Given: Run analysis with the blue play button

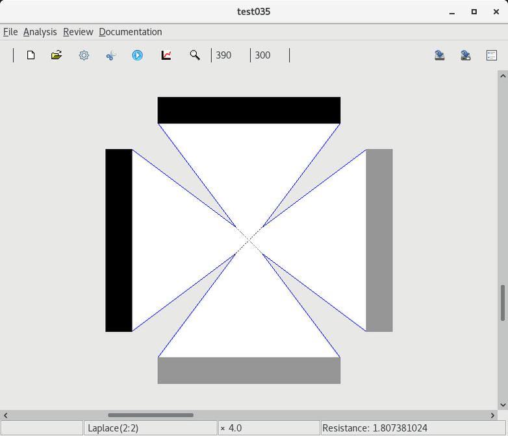Looking at the screenshot, I should tap(138, 55).
